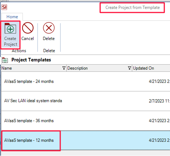The image size is (170, 156).
Task: Click the SI application logo icon
Action: (4, 7)
